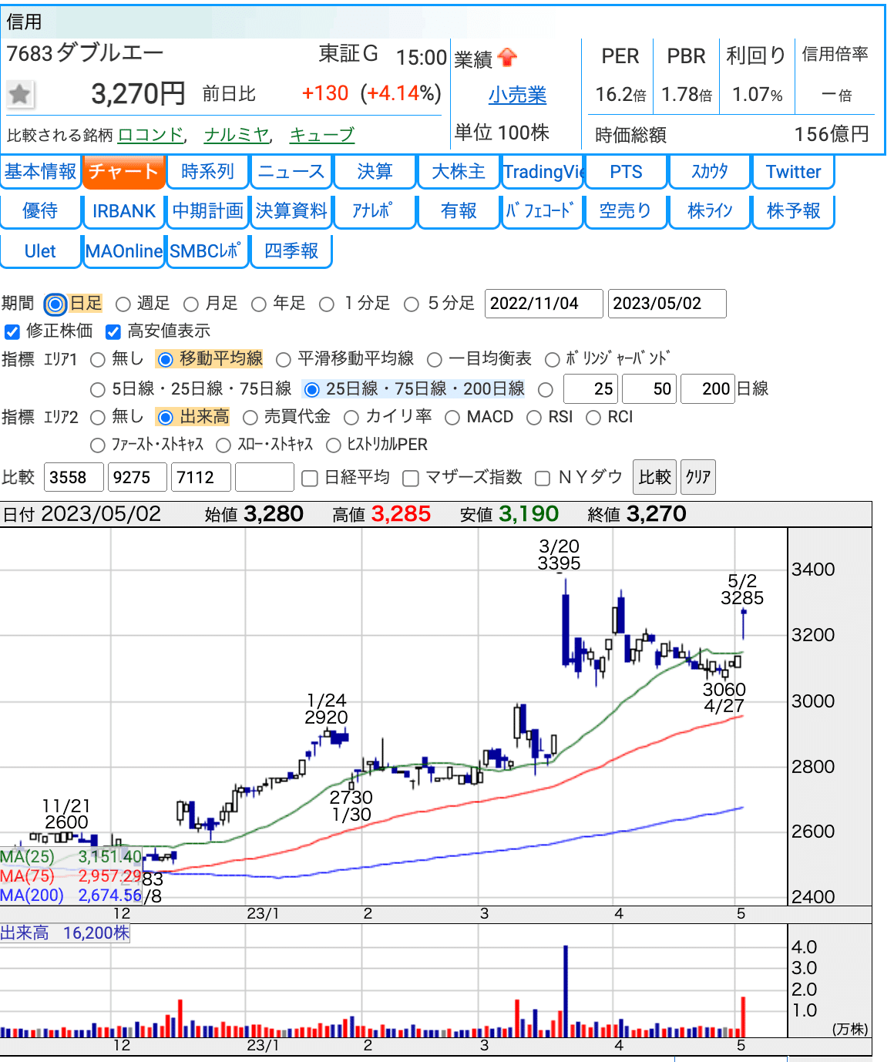Viewport: 894px width, 1062px height.
Task: Open the 空売り tab
Action: click(x=626, y=210)
